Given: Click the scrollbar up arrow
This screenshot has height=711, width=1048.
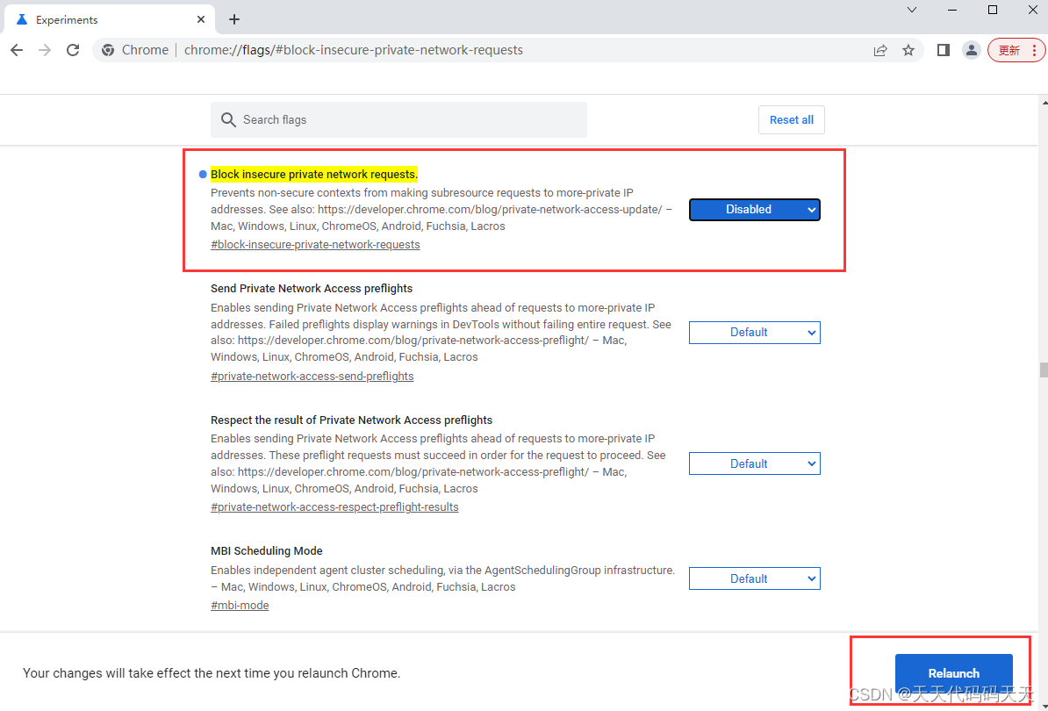Looking at the screenshot, I should (1044, 103).
